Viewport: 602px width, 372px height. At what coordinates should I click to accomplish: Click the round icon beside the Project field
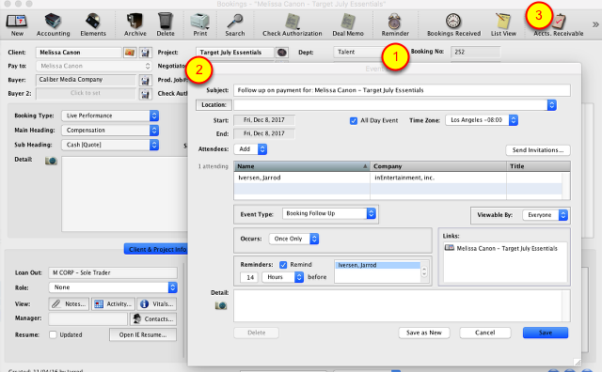pos(282,53)
